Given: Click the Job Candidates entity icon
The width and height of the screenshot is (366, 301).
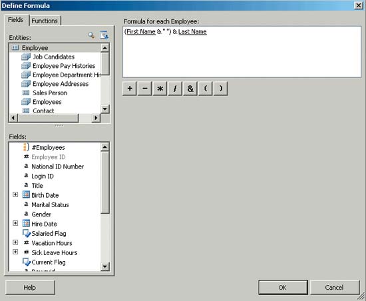Looking at the screenshot, I should pos(26,57).
